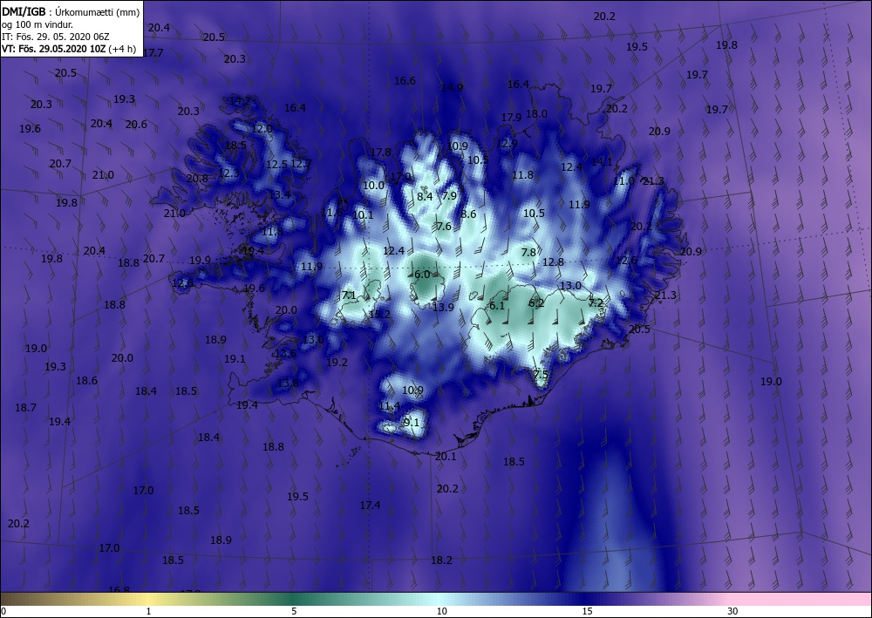Select the map value 6.0 over the glacier
This screenshot has width=872, height=618.
tap(422, 274)
